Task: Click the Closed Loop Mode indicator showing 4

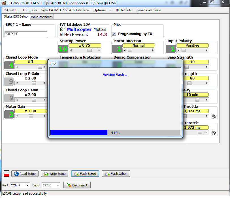Action: 9,65
